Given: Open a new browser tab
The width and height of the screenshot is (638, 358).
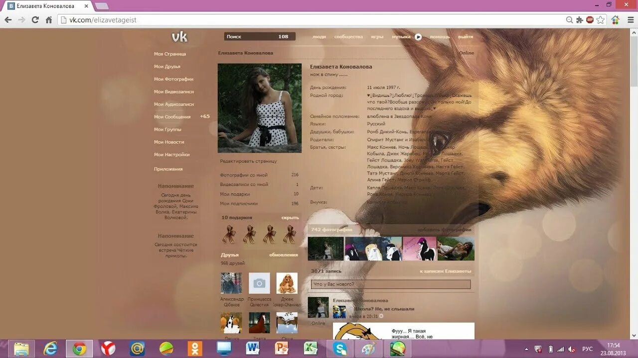Looking at the screenshot, I should (x=102, y=6).
